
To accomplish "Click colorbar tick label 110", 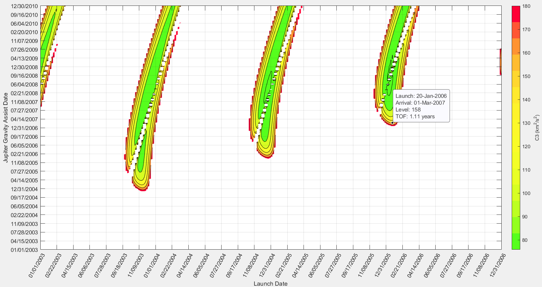I will (526, 170).
